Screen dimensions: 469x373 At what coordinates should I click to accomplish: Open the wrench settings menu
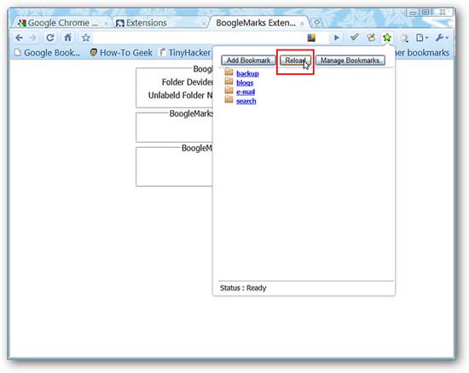[x=442, y=38]
